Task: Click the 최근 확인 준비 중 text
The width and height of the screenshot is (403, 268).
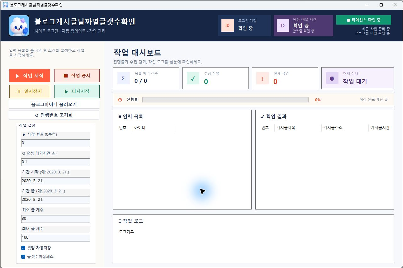Action: coord(376,29)
